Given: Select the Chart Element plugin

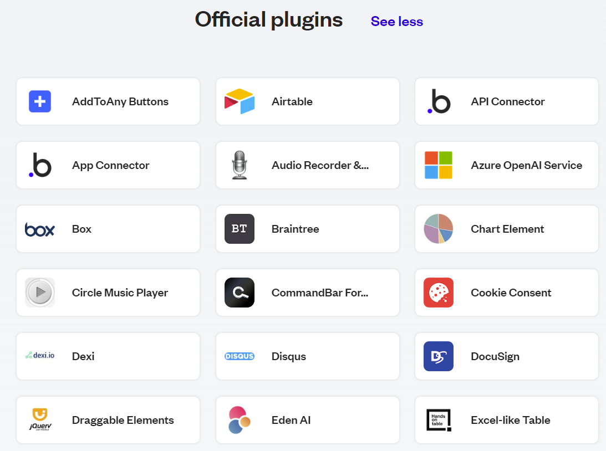Looking at the screenshot, I should point(507,229).
